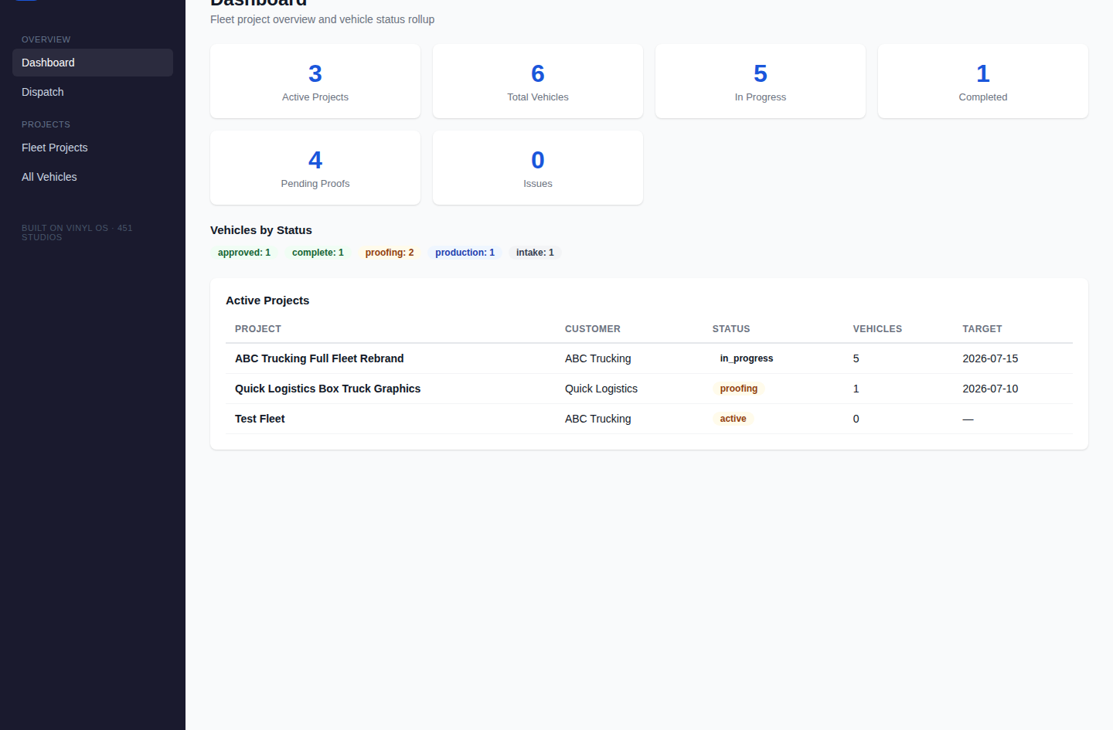The image size is (1113, 730).
Task: Select the Issues stat card
Action: pyautogui.click(x=538, y=168)
